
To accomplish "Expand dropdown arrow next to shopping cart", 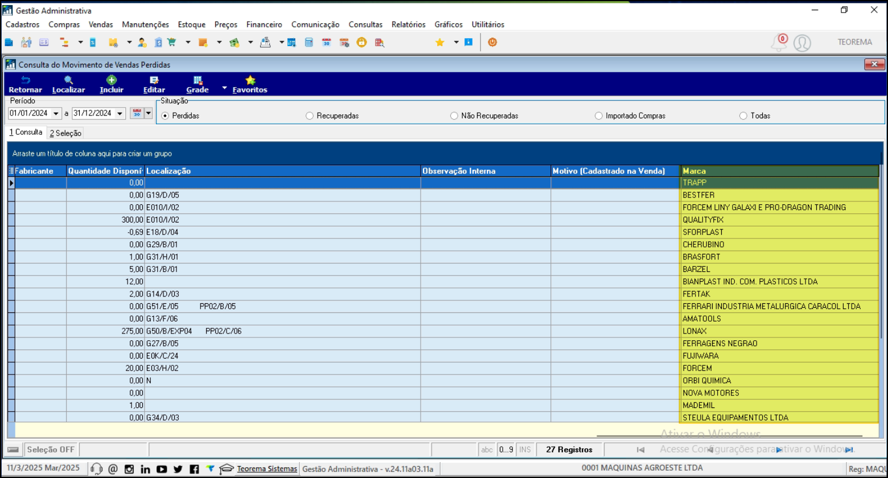I will coord(188,43).
